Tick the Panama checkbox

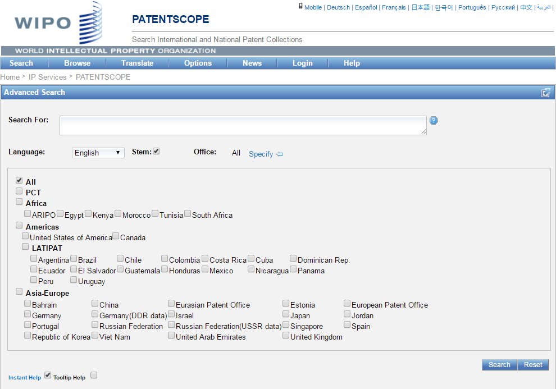293,269
